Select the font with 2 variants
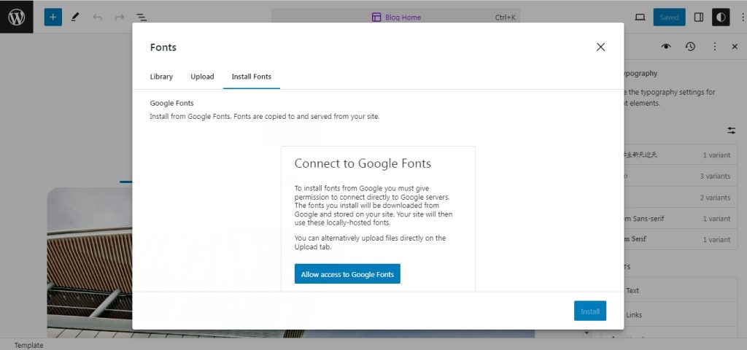Viewport: 747px width, 350px height. (681, 197)
